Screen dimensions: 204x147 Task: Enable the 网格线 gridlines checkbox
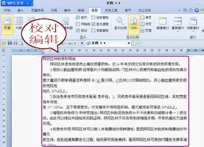click(x=78, y=24)
